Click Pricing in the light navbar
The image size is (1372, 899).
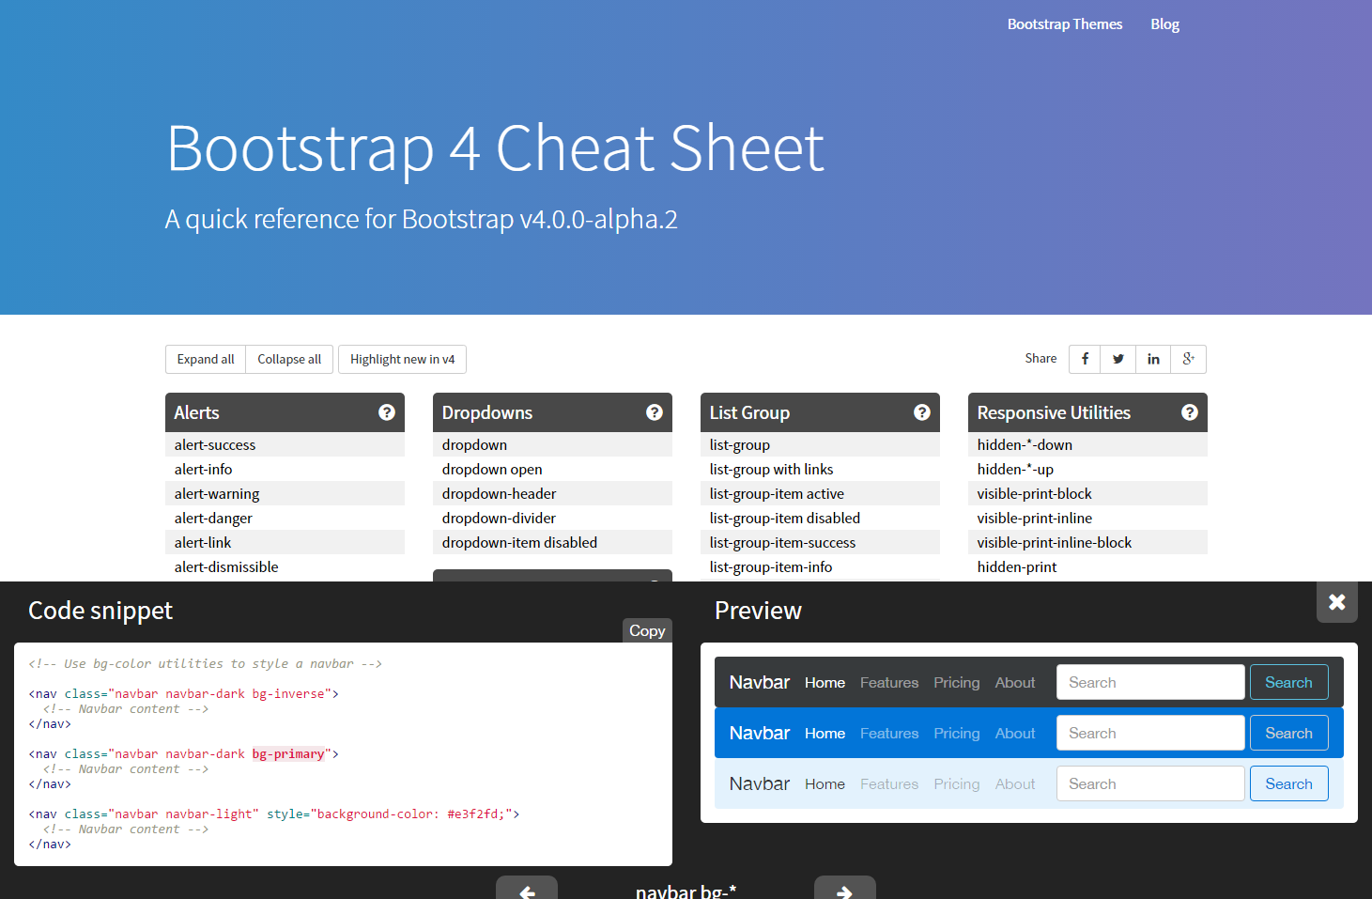click(x=956, y=784)
